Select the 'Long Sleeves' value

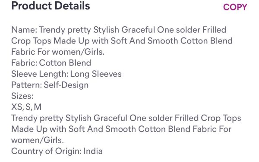pyautogui.click(x=96, y=74)
